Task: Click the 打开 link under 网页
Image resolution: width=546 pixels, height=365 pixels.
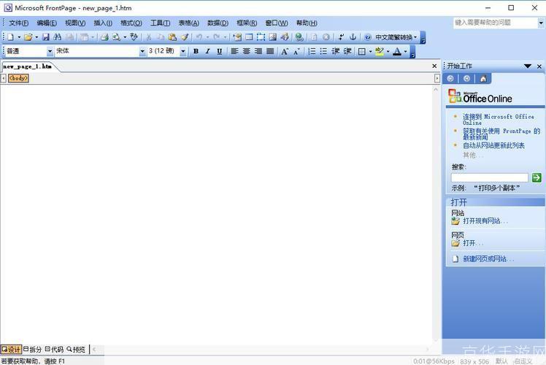Action: [473, 243]
